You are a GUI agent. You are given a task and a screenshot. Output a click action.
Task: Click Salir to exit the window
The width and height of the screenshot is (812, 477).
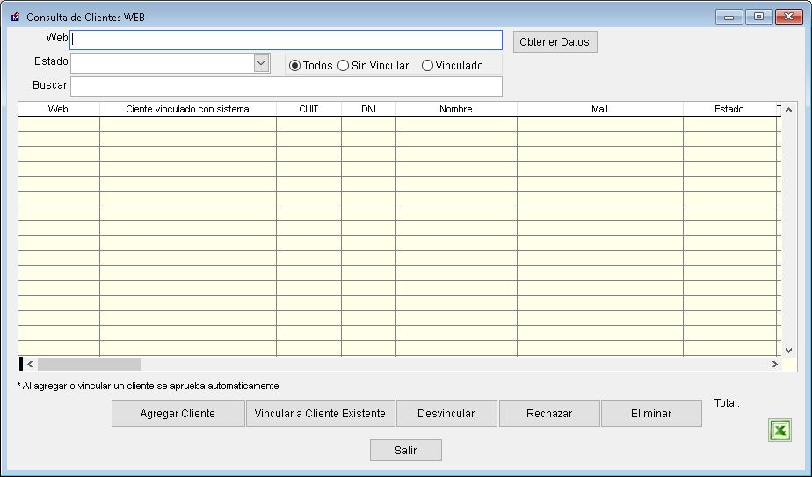point(405,451)
